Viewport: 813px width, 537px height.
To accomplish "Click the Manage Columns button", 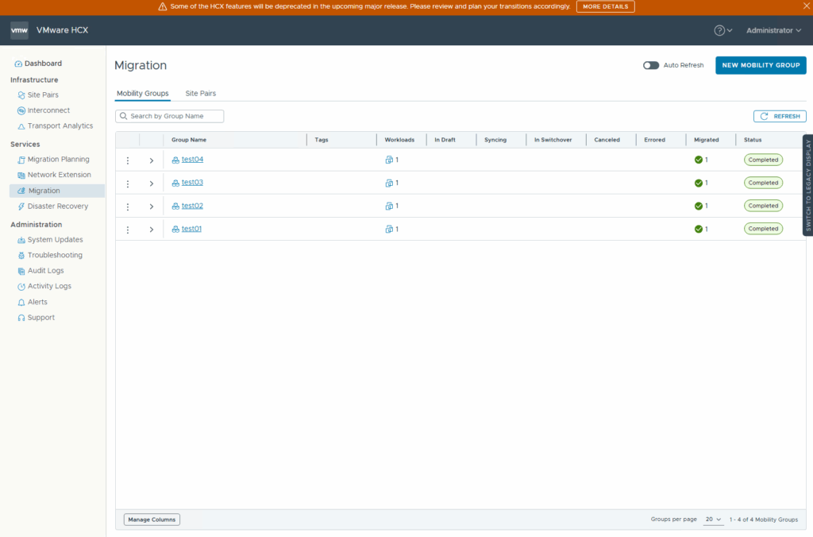I will pyautogui.click(x=152, y=520).
